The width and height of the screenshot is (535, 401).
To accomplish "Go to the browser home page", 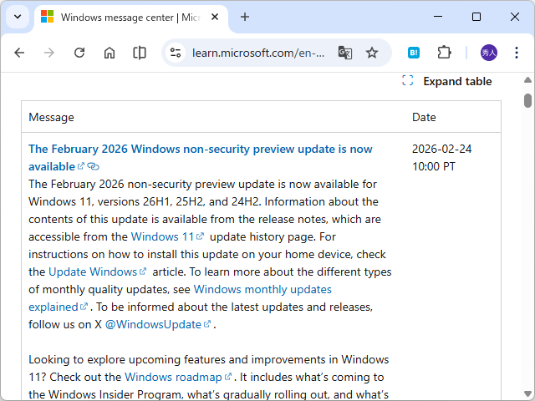I will 110,53.
